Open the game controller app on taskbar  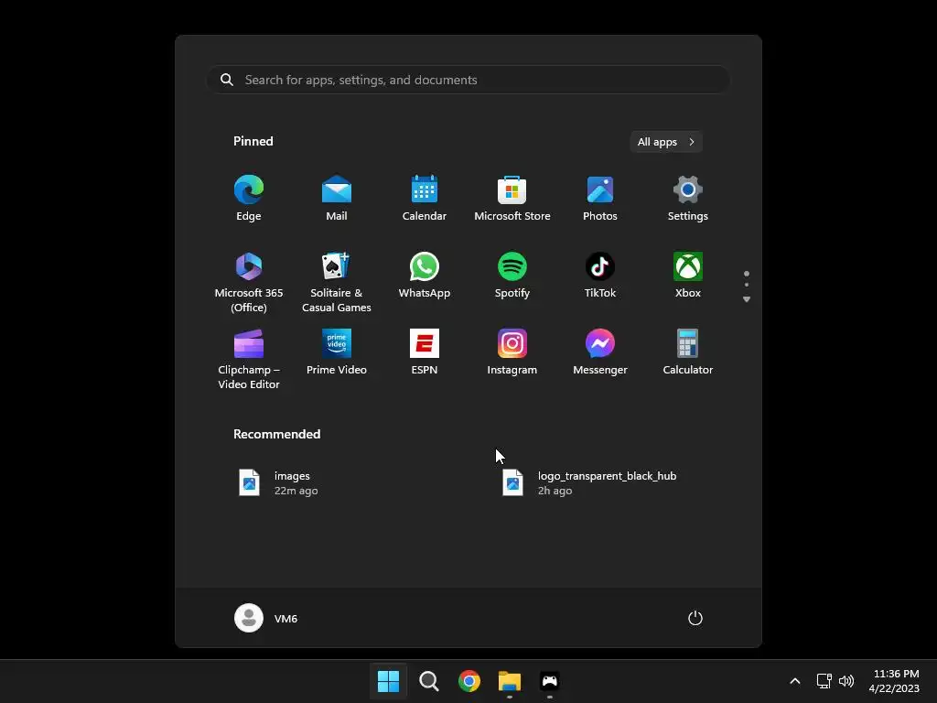pyautogui.click(x=550, y=681)
